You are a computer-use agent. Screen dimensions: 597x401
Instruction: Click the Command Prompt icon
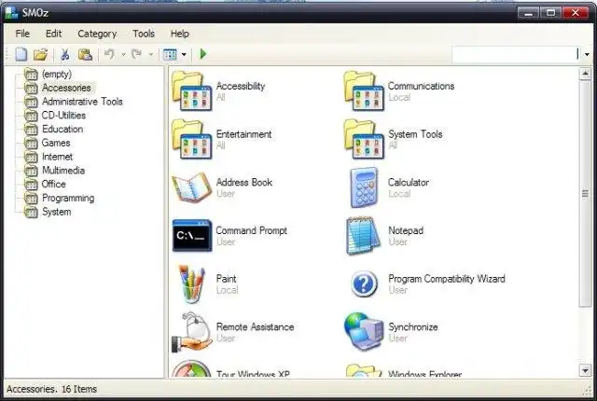click(191, 236)
